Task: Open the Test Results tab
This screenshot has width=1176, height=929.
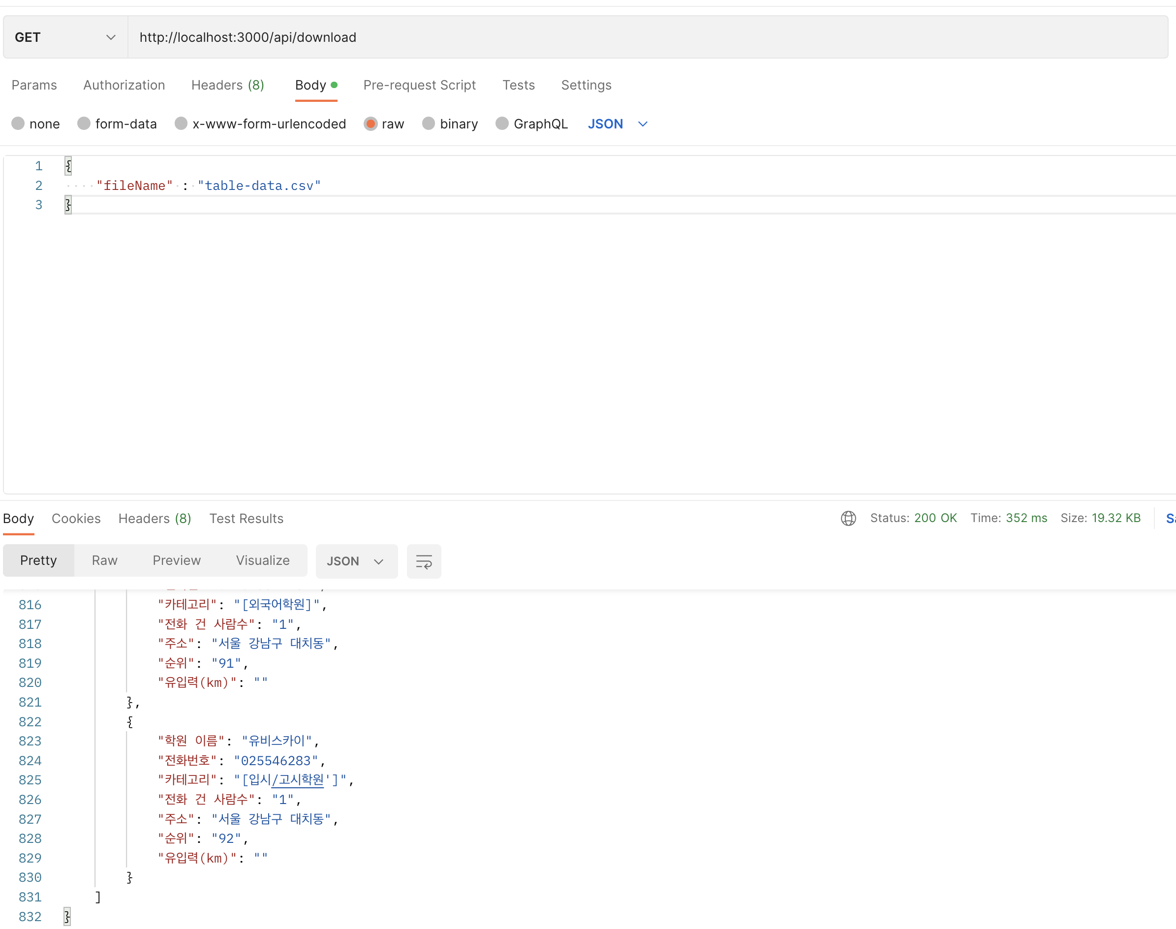Action: (247, 518)
